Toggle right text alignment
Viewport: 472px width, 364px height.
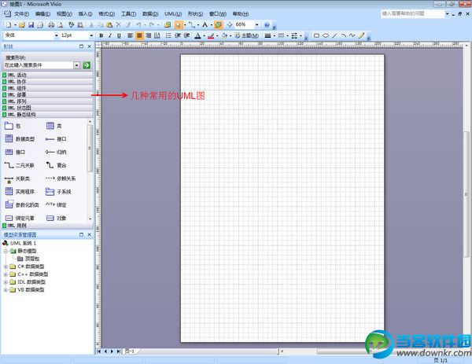tap(148, 35)
